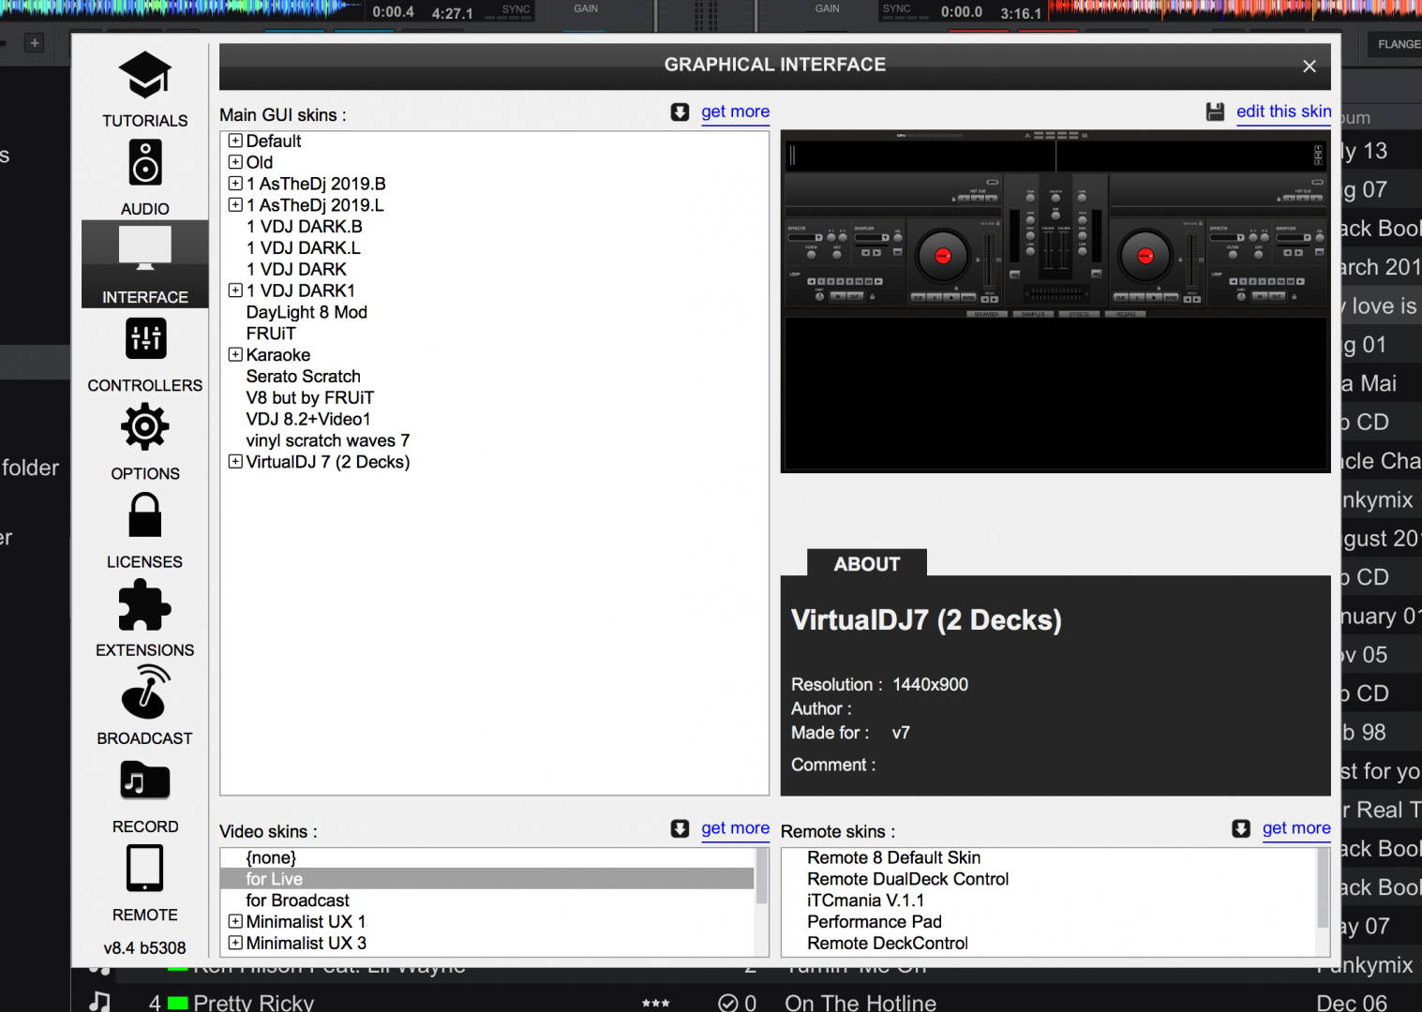Click download icon beside Video skins get more
Image resolution: width=1422 pixels, height=1012 pixels.
(680, 828)
